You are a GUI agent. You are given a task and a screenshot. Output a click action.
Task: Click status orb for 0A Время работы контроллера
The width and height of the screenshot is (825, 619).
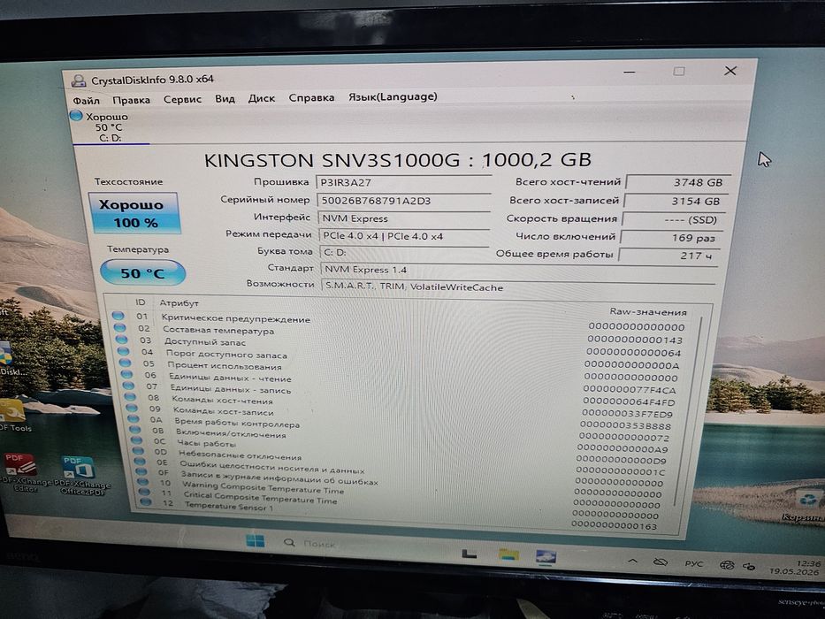(x=134, y=419)
